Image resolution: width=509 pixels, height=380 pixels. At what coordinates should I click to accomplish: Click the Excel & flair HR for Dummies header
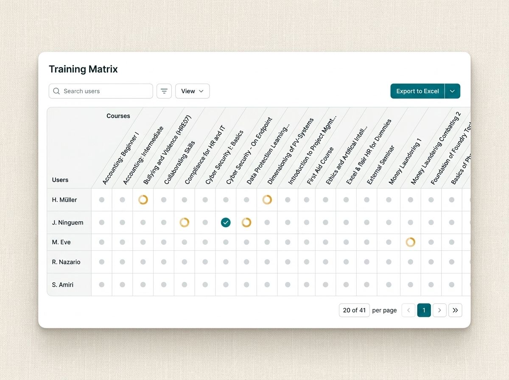(369, 151)
